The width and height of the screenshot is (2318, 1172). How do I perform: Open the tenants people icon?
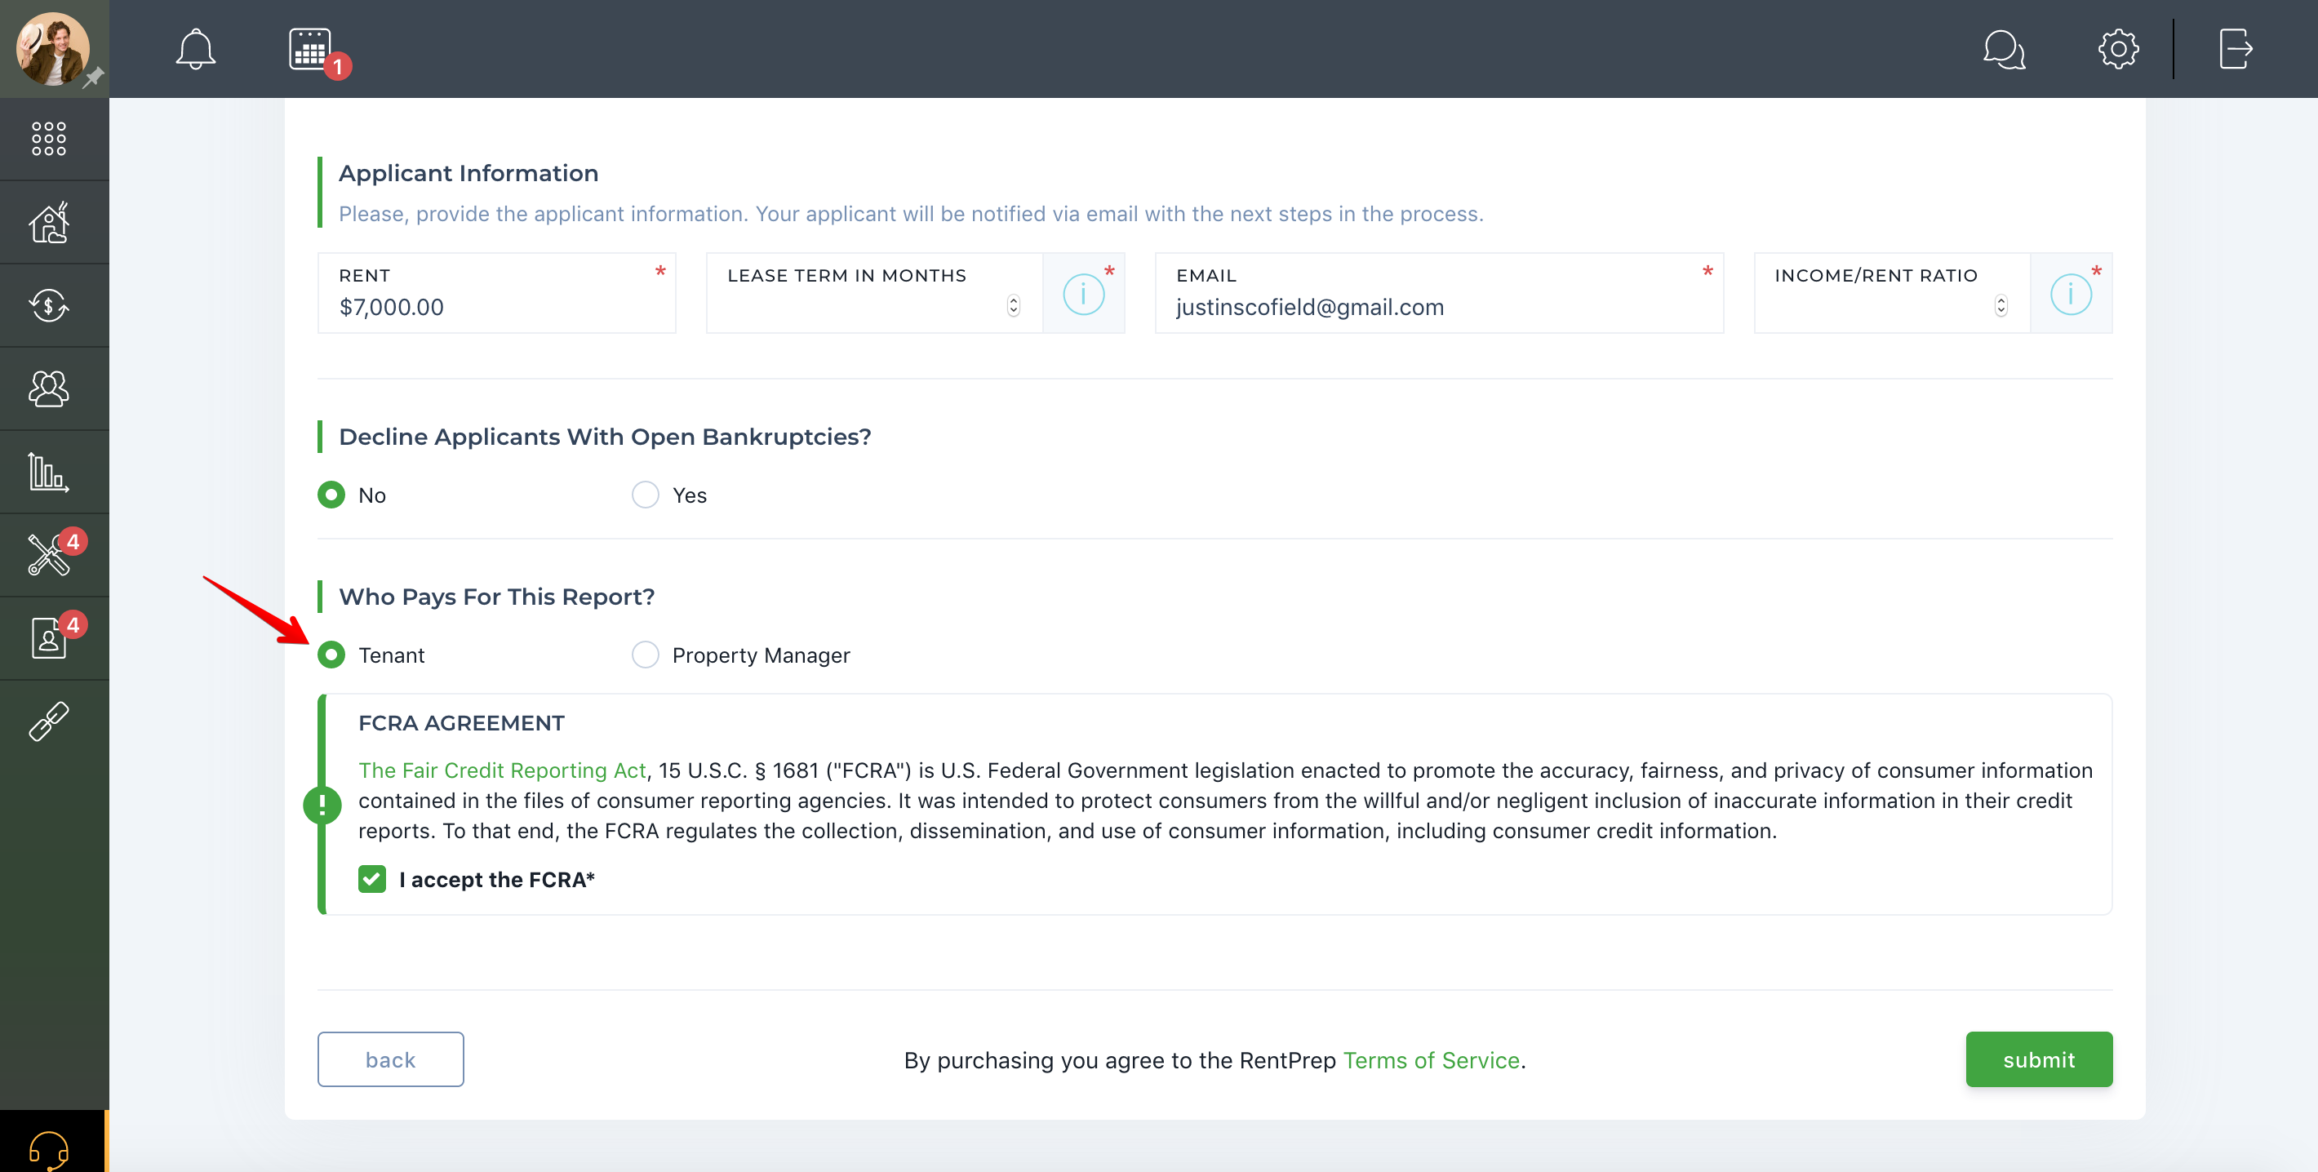click(49, 388)
